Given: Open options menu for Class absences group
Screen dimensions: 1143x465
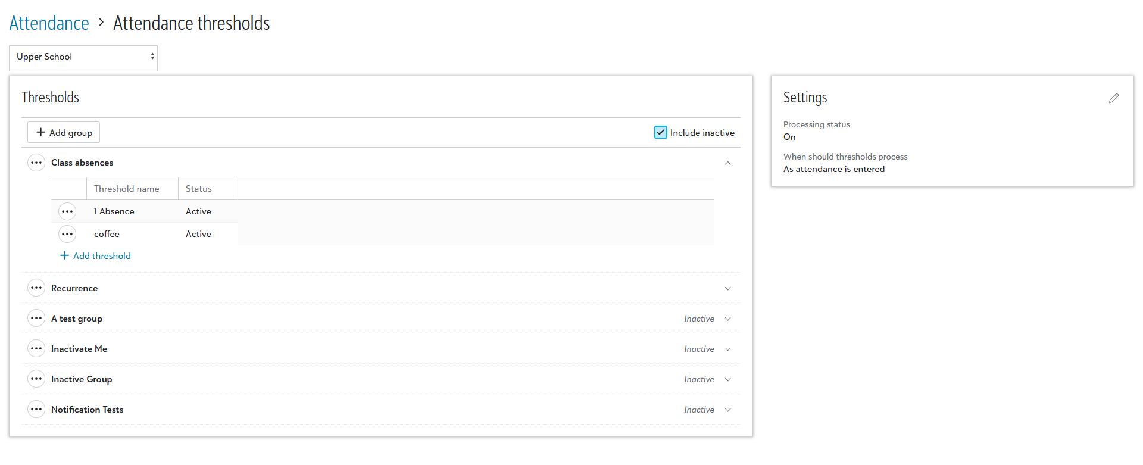Looking at the screenshot, I should [x=36, y=163].
